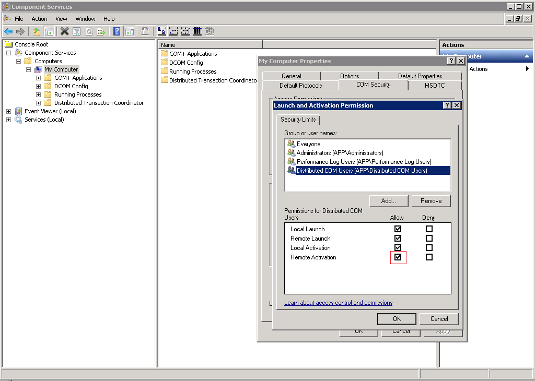This screenshot has height=381, width=535.
Task: Toggle Allow checkbox for Remote Launch
Action: 398,239
